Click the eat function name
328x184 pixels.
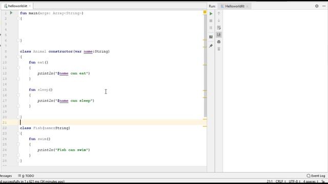41,62
